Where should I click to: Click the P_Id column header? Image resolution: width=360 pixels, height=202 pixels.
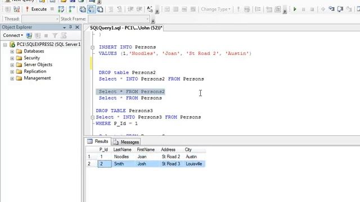(103, 150)
